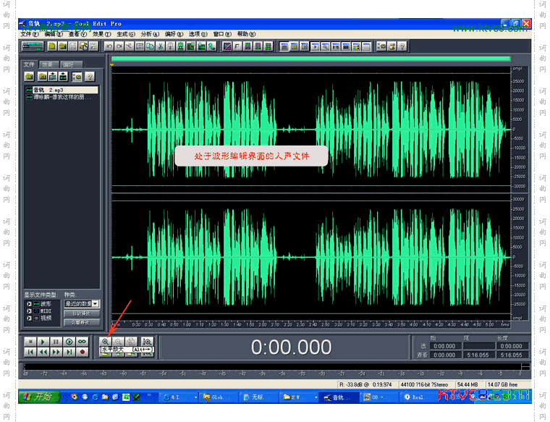Click the Zoom Out Full icon
Screen dimensions: 550x422
tap(131, 342)
